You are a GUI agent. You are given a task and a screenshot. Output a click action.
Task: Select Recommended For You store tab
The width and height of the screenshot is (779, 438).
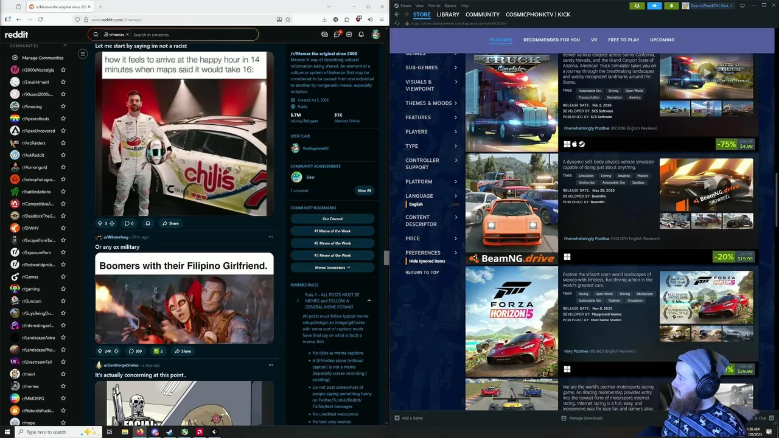click(x=551, y=40)
